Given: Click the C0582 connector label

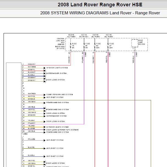Looking at the screenshot, I should [x=110, y=54].
